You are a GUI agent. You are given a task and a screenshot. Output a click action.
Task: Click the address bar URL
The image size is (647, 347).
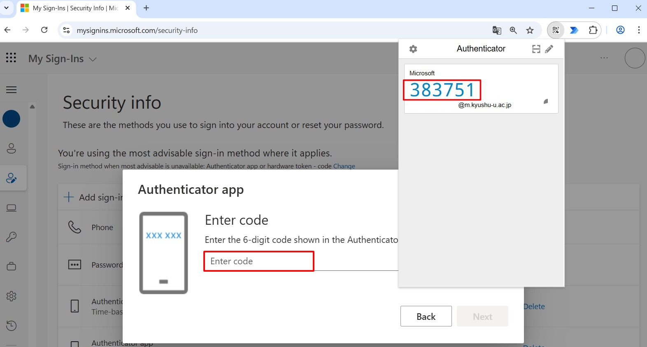[x=137, y=30]
